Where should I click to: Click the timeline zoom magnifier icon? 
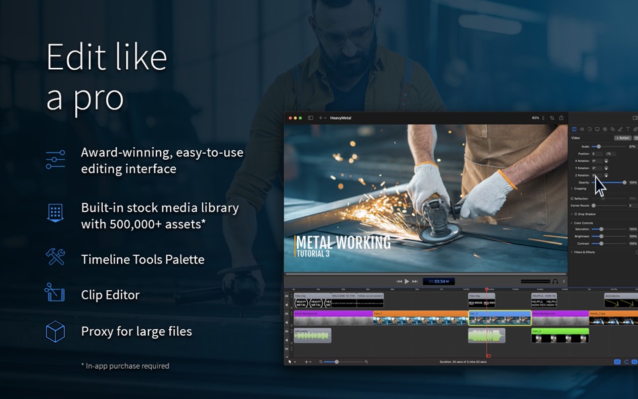coord(320,361)
